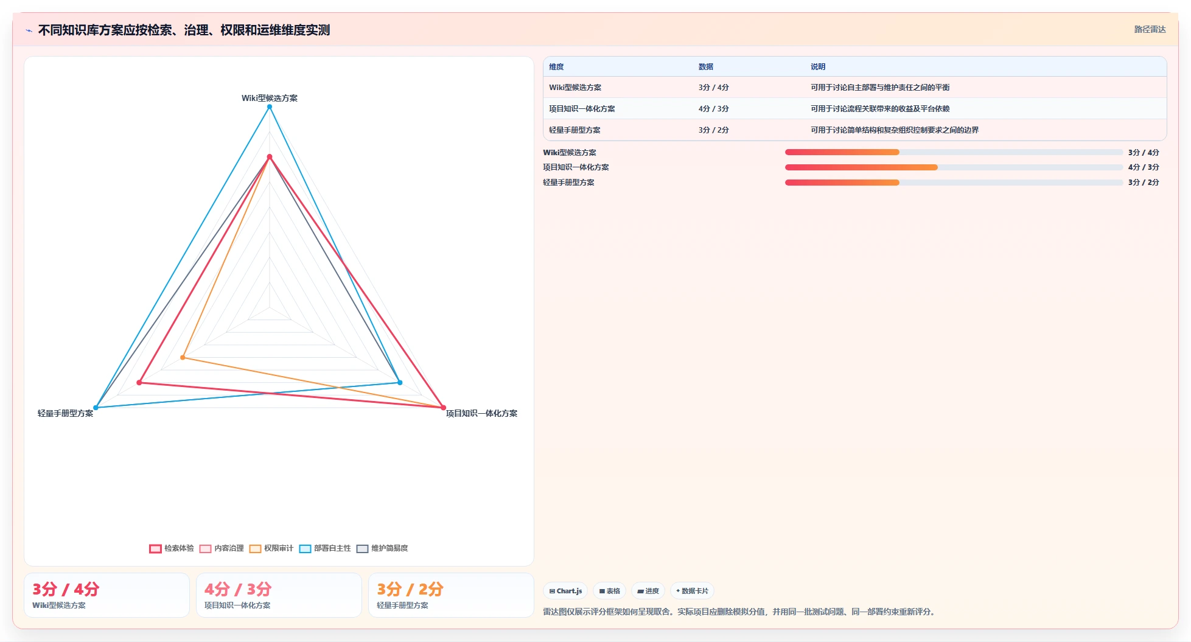Viewport: 1191px width, 642px height.
Task: Toggle the 部署自主性 legend swatch
Action: coord(305,548)
